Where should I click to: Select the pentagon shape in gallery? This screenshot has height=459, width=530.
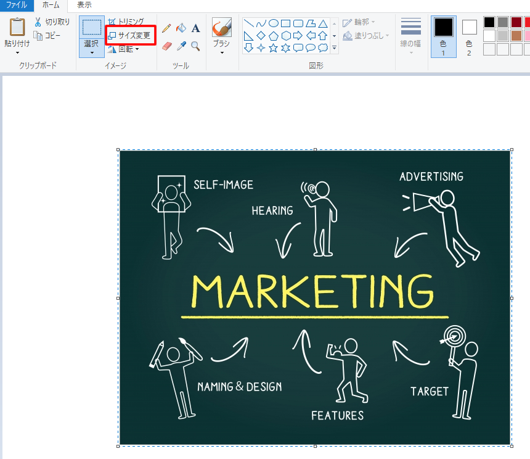(273, 36)
